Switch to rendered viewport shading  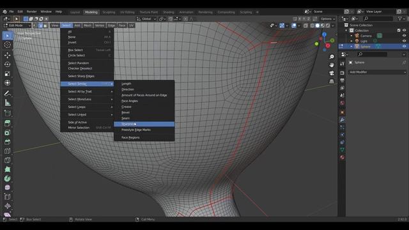(x=328, y=26)
